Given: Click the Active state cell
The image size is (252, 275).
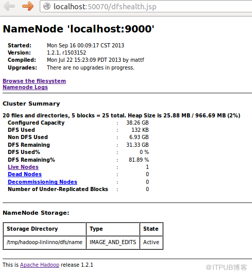Looking at the screenshot, I should [x=152, y=242].
